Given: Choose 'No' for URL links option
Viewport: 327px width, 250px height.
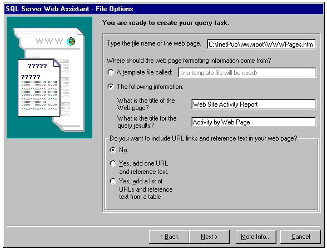Looking at the screenshot, I should (113, 150).
